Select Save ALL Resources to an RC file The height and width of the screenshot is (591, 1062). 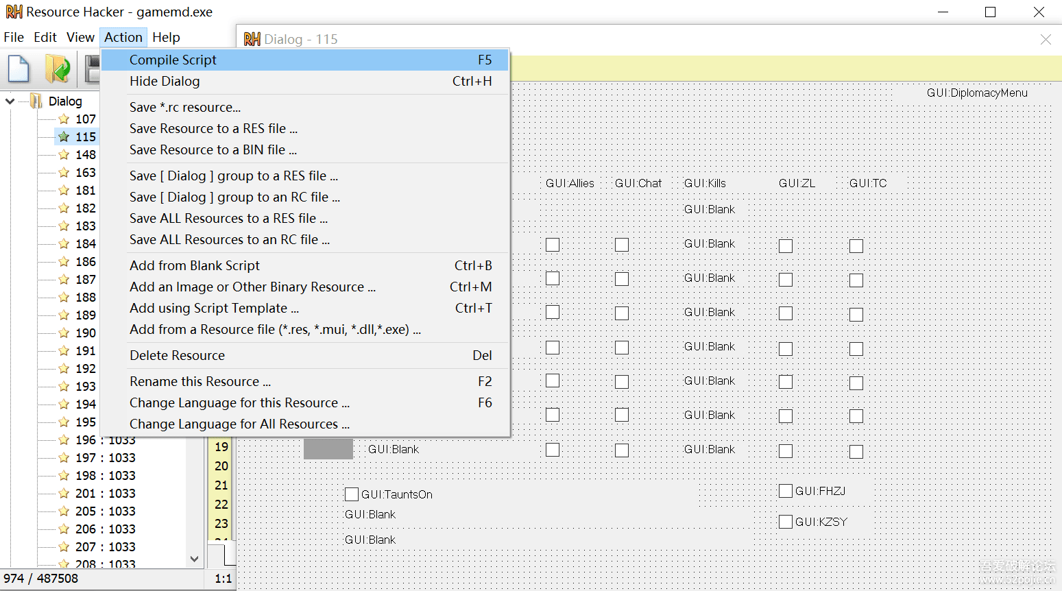click(x=305, y=239)
